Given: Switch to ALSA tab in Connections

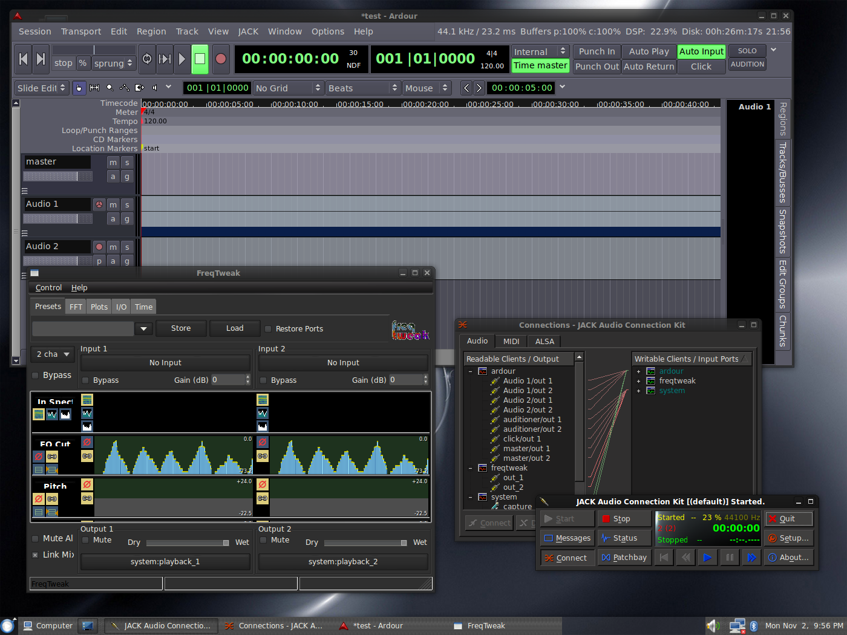Looking at the screenshot, I should coord(544,342).
